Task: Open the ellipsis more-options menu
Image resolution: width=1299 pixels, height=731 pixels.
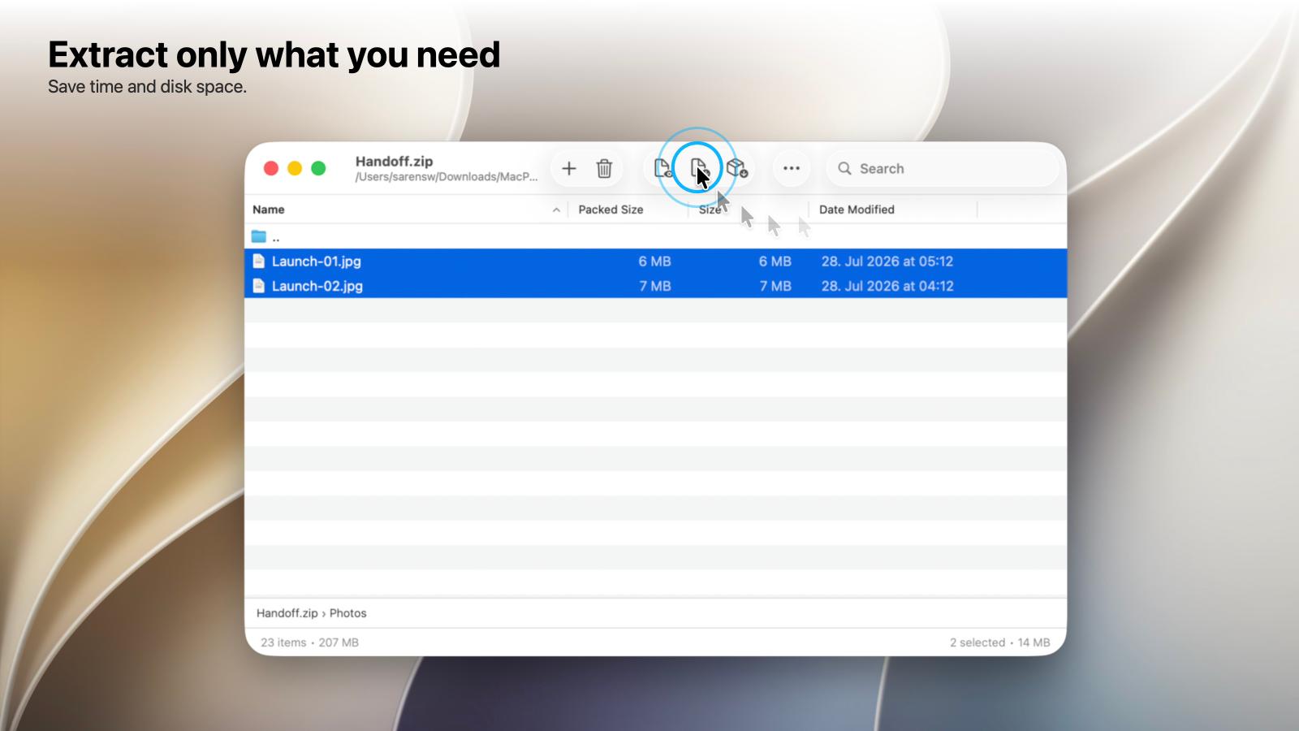Action: [792, 168]
